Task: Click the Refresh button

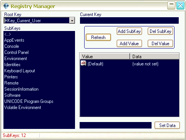Action: 98,37
